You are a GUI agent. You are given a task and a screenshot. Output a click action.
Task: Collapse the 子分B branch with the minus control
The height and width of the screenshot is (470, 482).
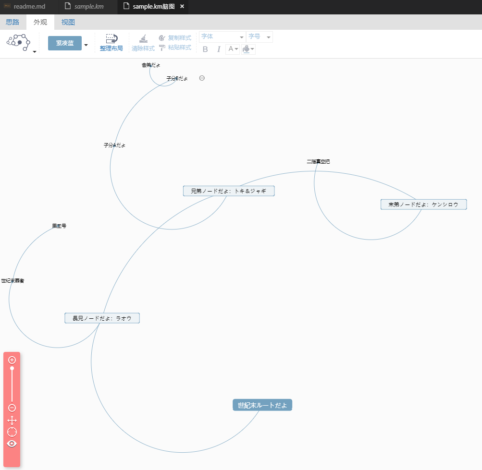click(x=201, y=78)
